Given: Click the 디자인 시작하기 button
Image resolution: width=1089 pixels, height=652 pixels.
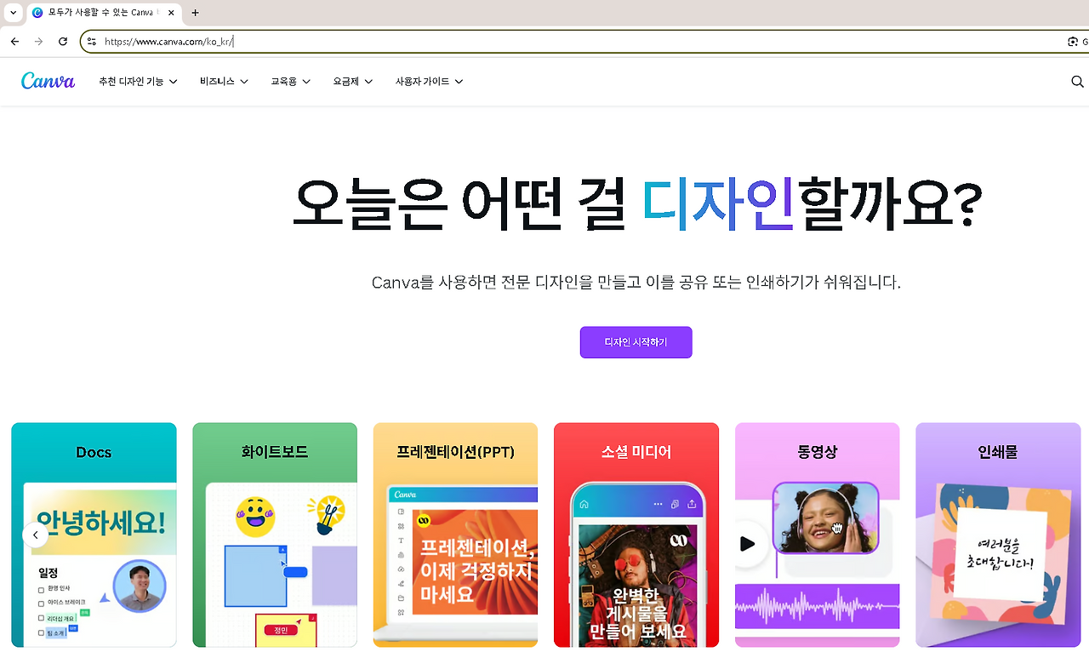Looking at the screenshot, I should click(636, 342).
